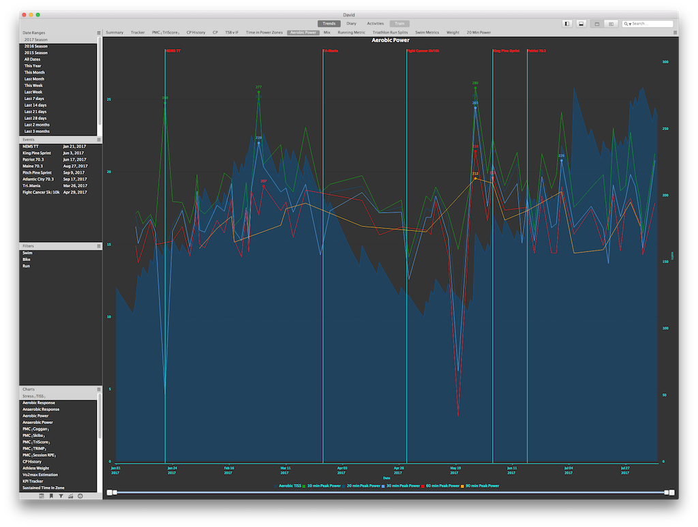This screenshot has width=698, height=527.
Task: Click the right handle of date span slider
Action: tap(667, 492)
